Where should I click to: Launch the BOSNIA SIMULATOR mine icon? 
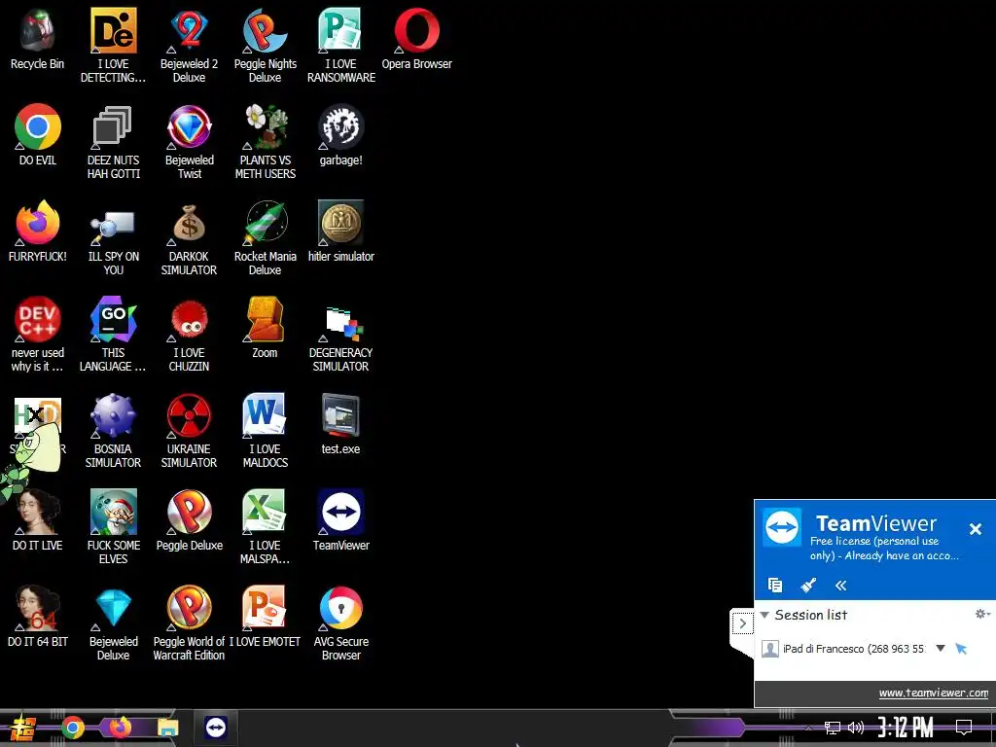[113, 431]
